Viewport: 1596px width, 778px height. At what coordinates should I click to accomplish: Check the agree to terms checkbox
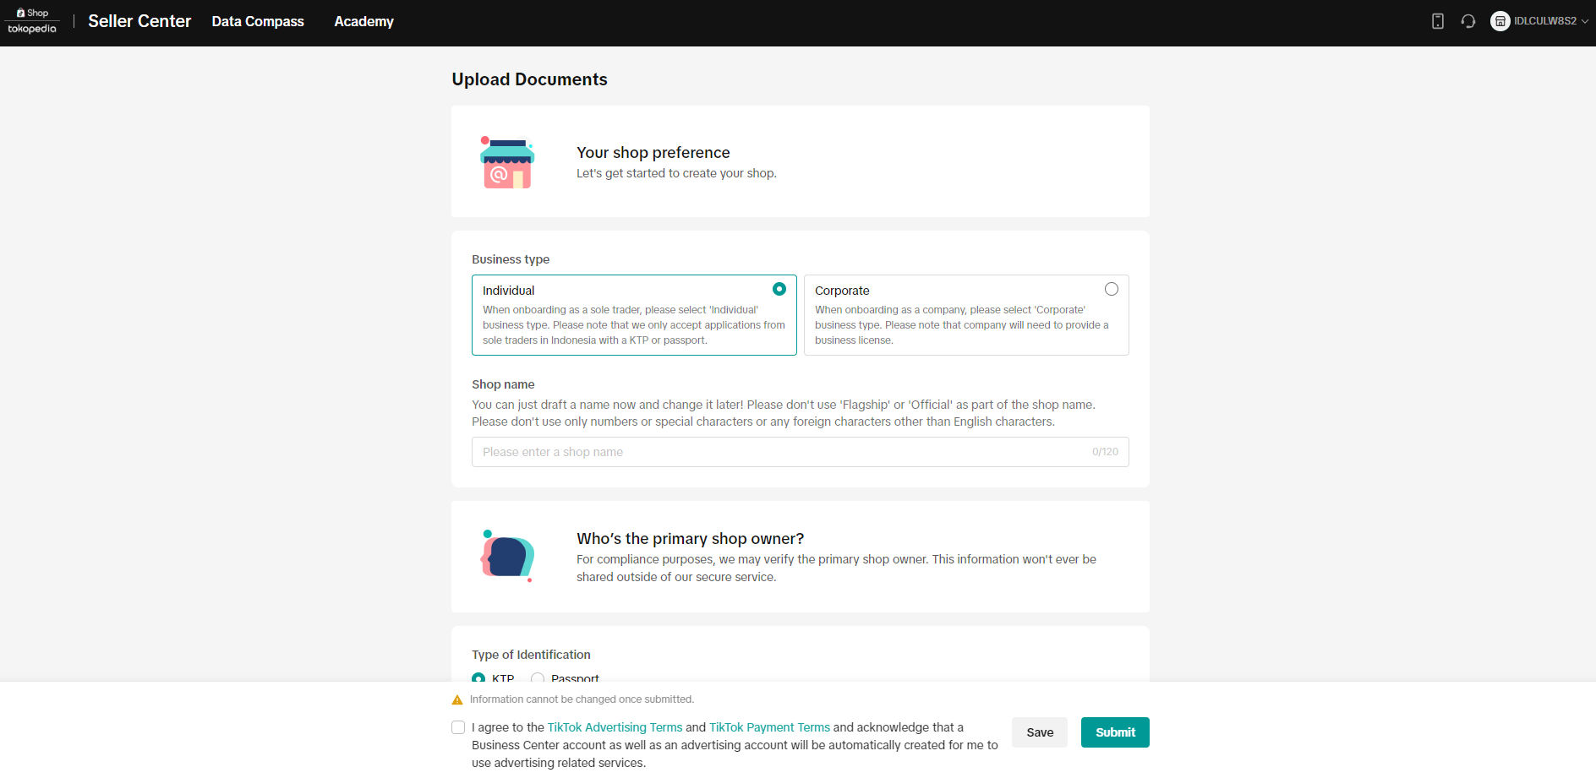[x=458, y=727]
